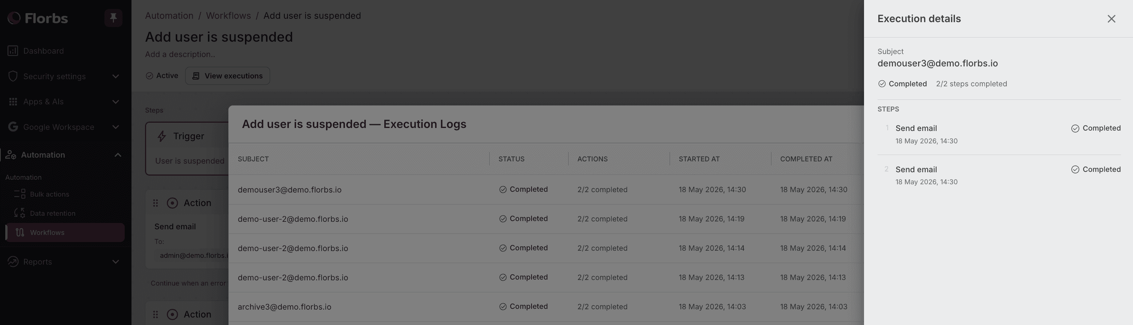Click the Automation user-gear icon

click(11, 155)
